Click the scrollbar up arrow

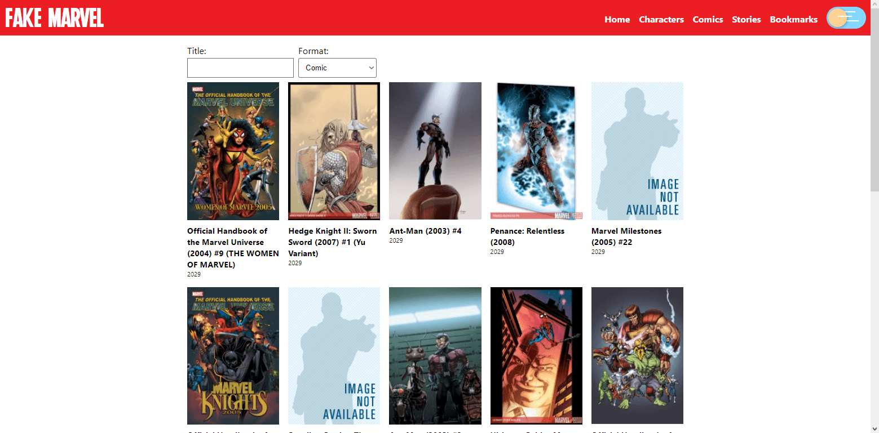874,5
